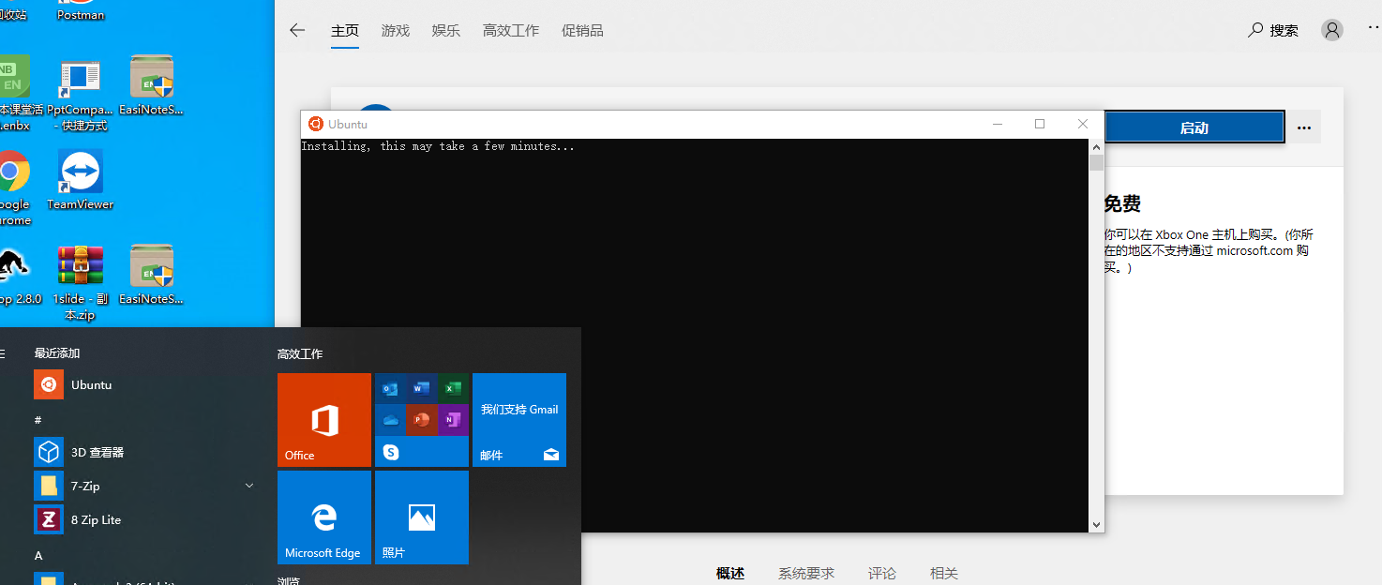The image size is (1382, 585).
Task: Expand the 7-Zip folder chevron
Action: (x=249, y=486)
